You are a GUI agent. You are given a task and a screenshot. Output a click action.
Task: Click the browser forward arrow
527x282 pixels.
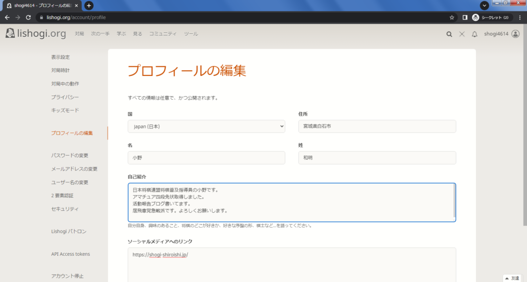pos(18,17)
